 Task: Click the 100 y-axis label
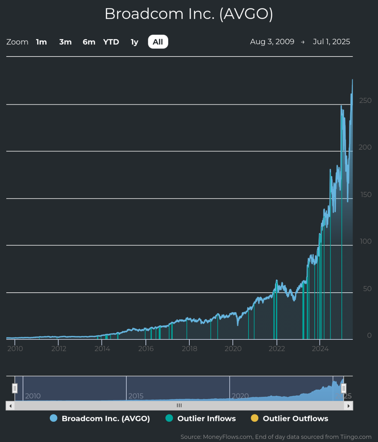pos(366,241)
